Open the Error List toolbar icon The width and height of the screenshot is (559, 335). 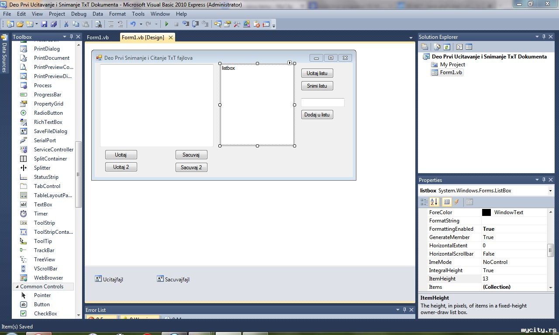pyautogui.click(x=256, y=24)
